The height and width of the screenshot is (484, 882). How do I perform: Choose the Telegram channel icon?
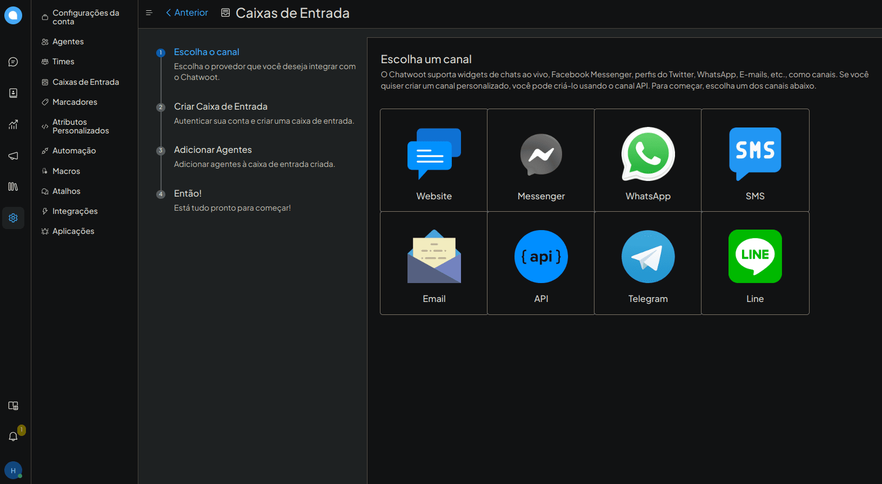(648, 257)
